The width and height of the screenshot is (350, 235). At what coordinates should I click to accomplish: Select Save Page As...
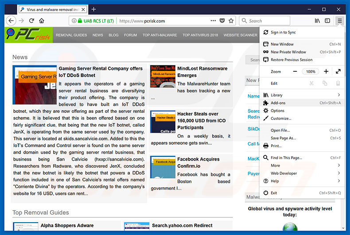[x=302, y=138]
